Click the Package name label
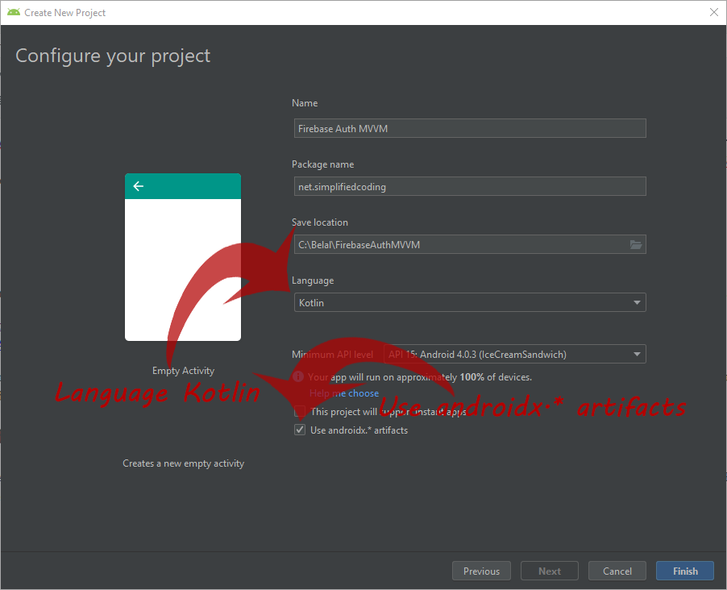 [322, 164]
